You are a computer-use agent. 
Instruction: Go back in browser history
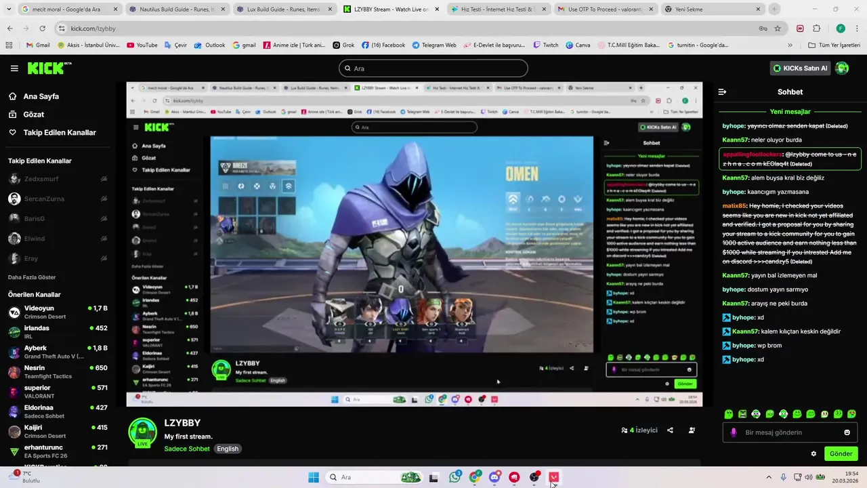(x=9, y=28)
